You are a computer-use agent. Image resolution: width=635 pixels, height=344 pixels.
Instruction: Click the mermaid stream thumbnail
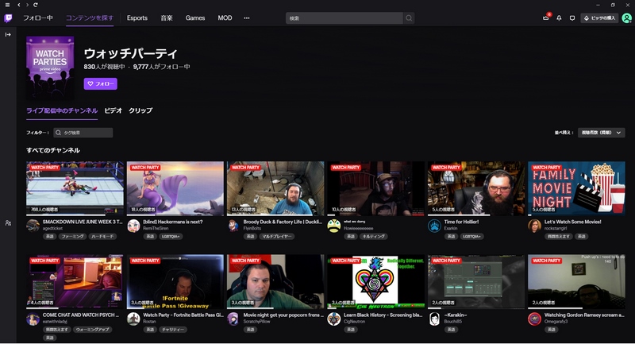tap(175, 188)
